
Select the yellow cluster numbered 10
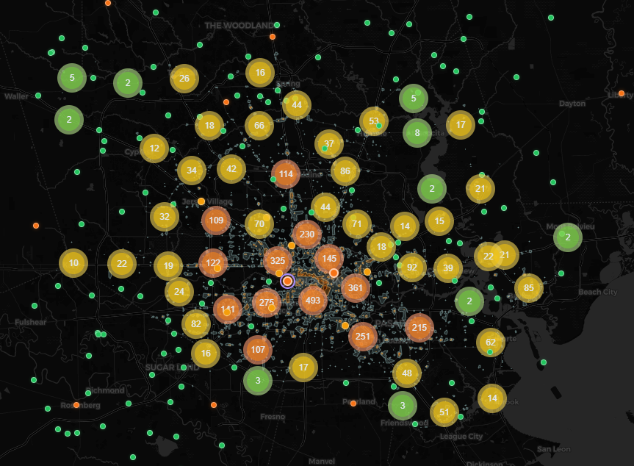coord(73,263)
